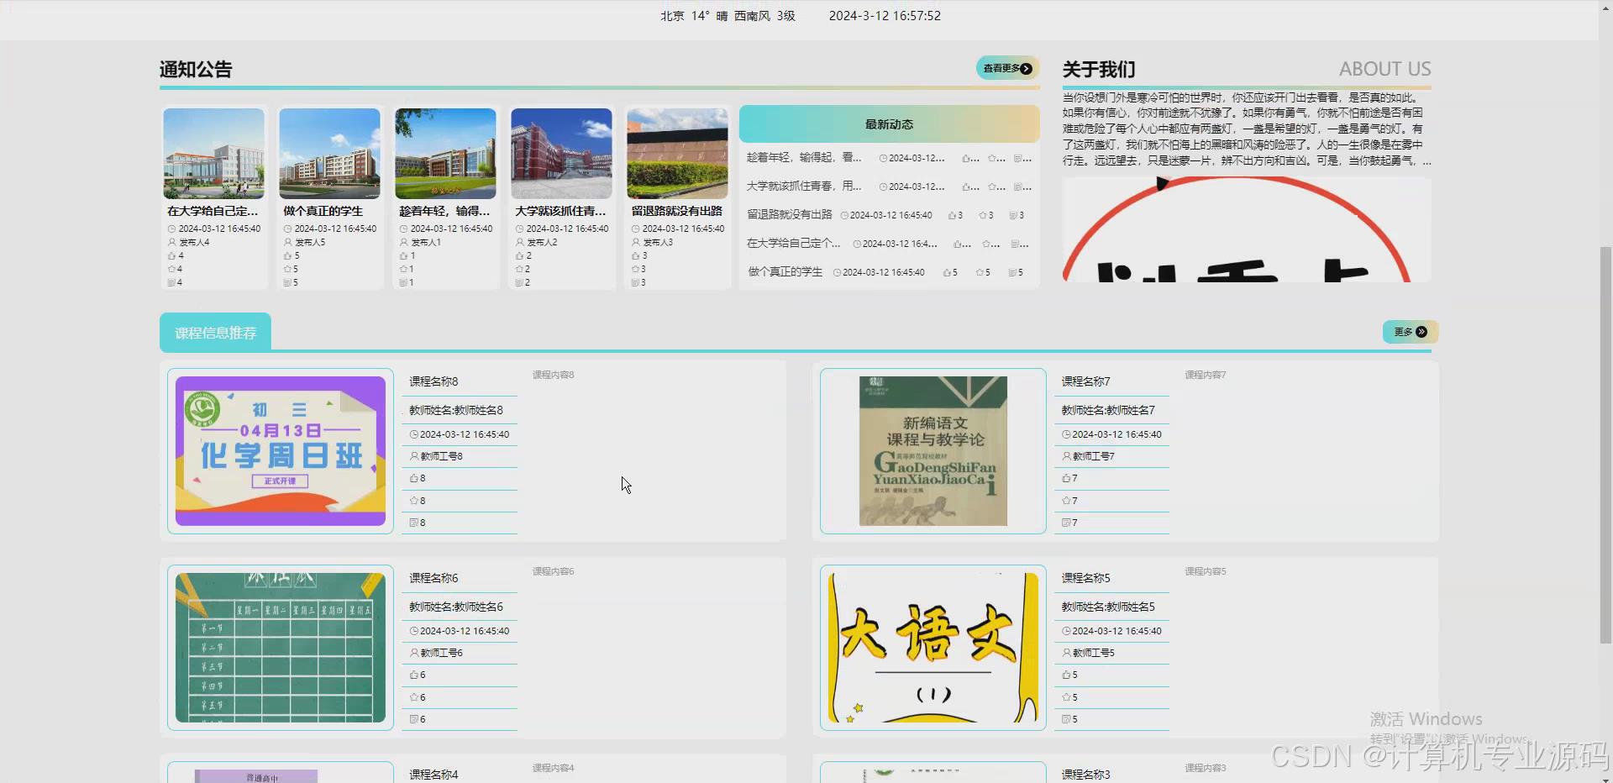Click the publisher icon beside 发布人1
This screenshot has height=783, width=1613.
pyautogui.click(x=404, y=242)
